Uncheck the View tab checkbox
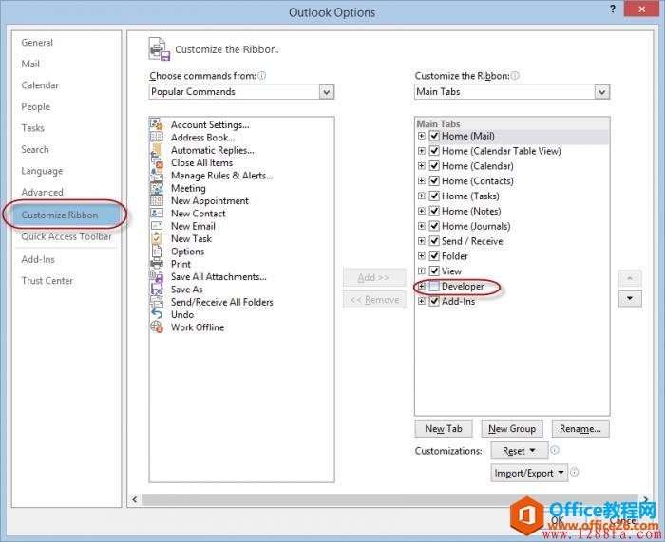Screen dimensions: 665x542 434,271
